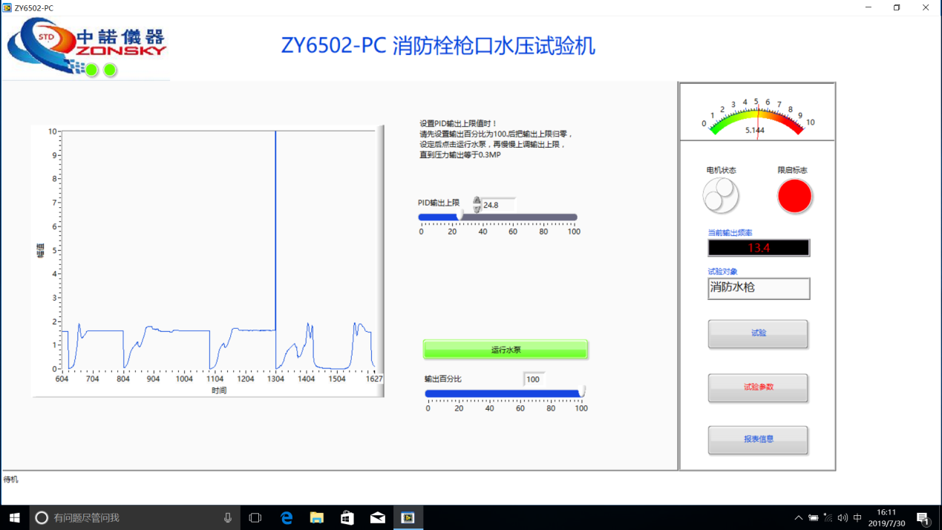This screenshot has height=530, width=942.
Task: Click the red 限启标志 indicator light
Action: [794, 194]
